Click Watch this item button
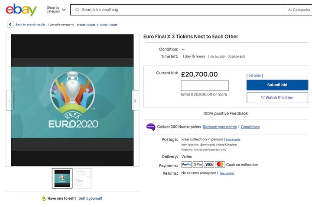This screenshot has height=207, width=312. point(277,98)
